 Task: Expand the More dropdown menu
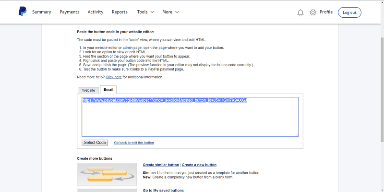tap(170, 12)
